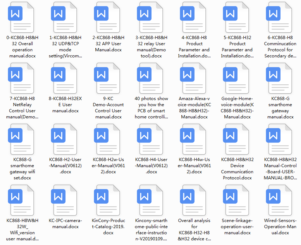This screenshot has height=245, width=301.
Task: Click the 1-KC868-H8&H32 UDP&TCP mode setting document icon
Action: click(x=65, y=17)
